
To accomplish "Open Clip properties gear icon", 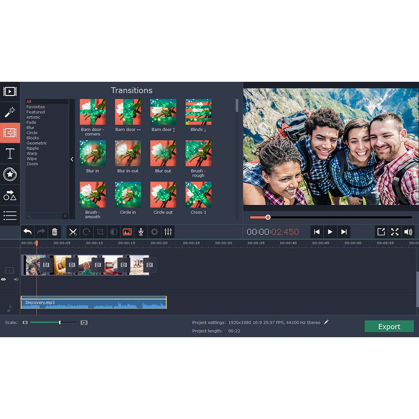I will pos(154,232).
